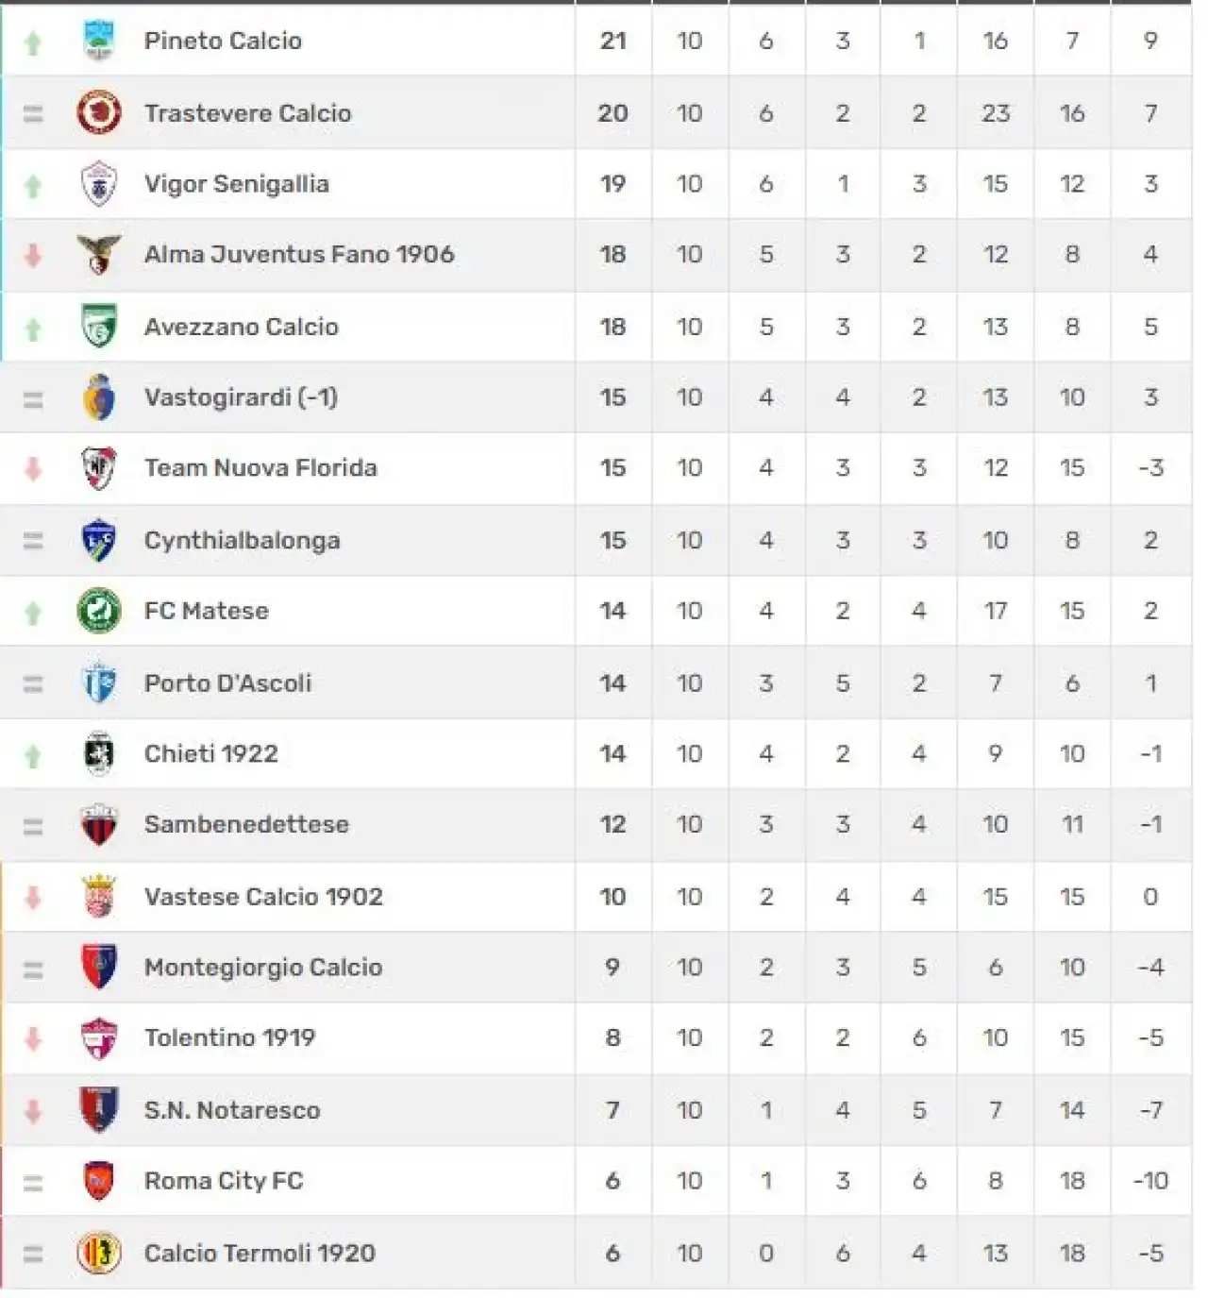Screen dimensions: 1208x1298
Task: Click the Roma City FC crest
Action: click(x=99, y=1181)
